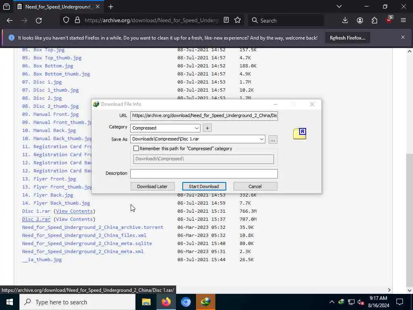Click the Windows taskbar search box
The image size is (413, 310).
point(77,302)
